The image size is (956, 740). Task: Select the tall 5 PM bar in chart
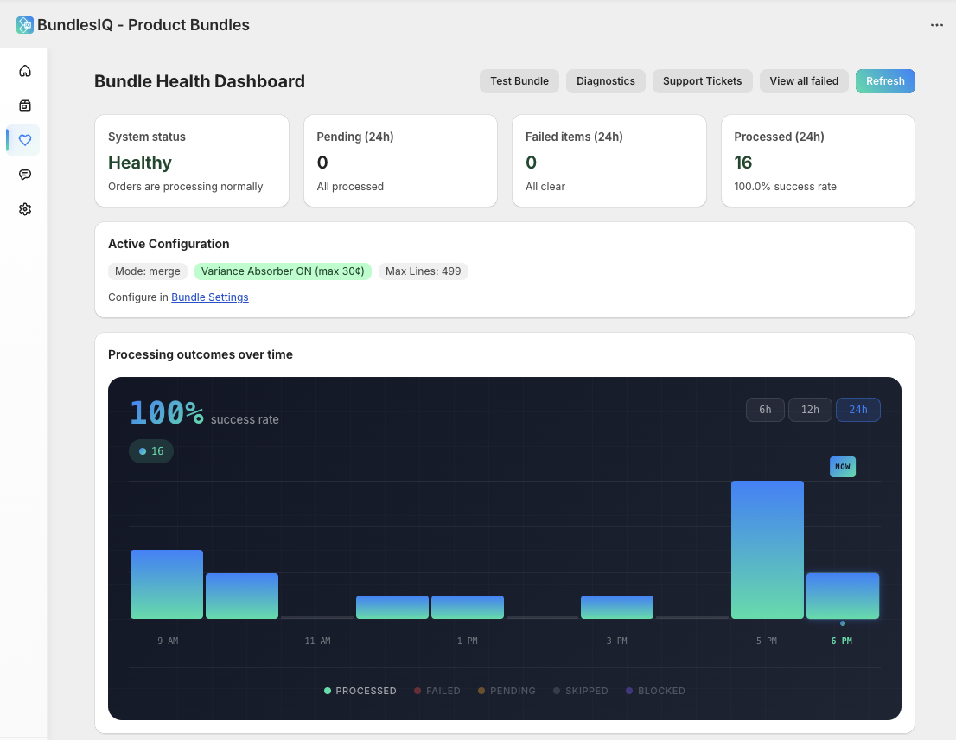[x=767, y=550]
